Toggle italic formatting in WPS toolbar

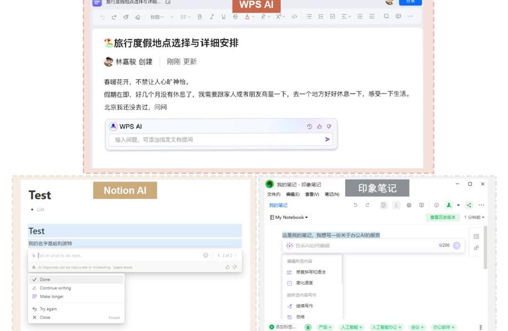(x=212, y=16)
